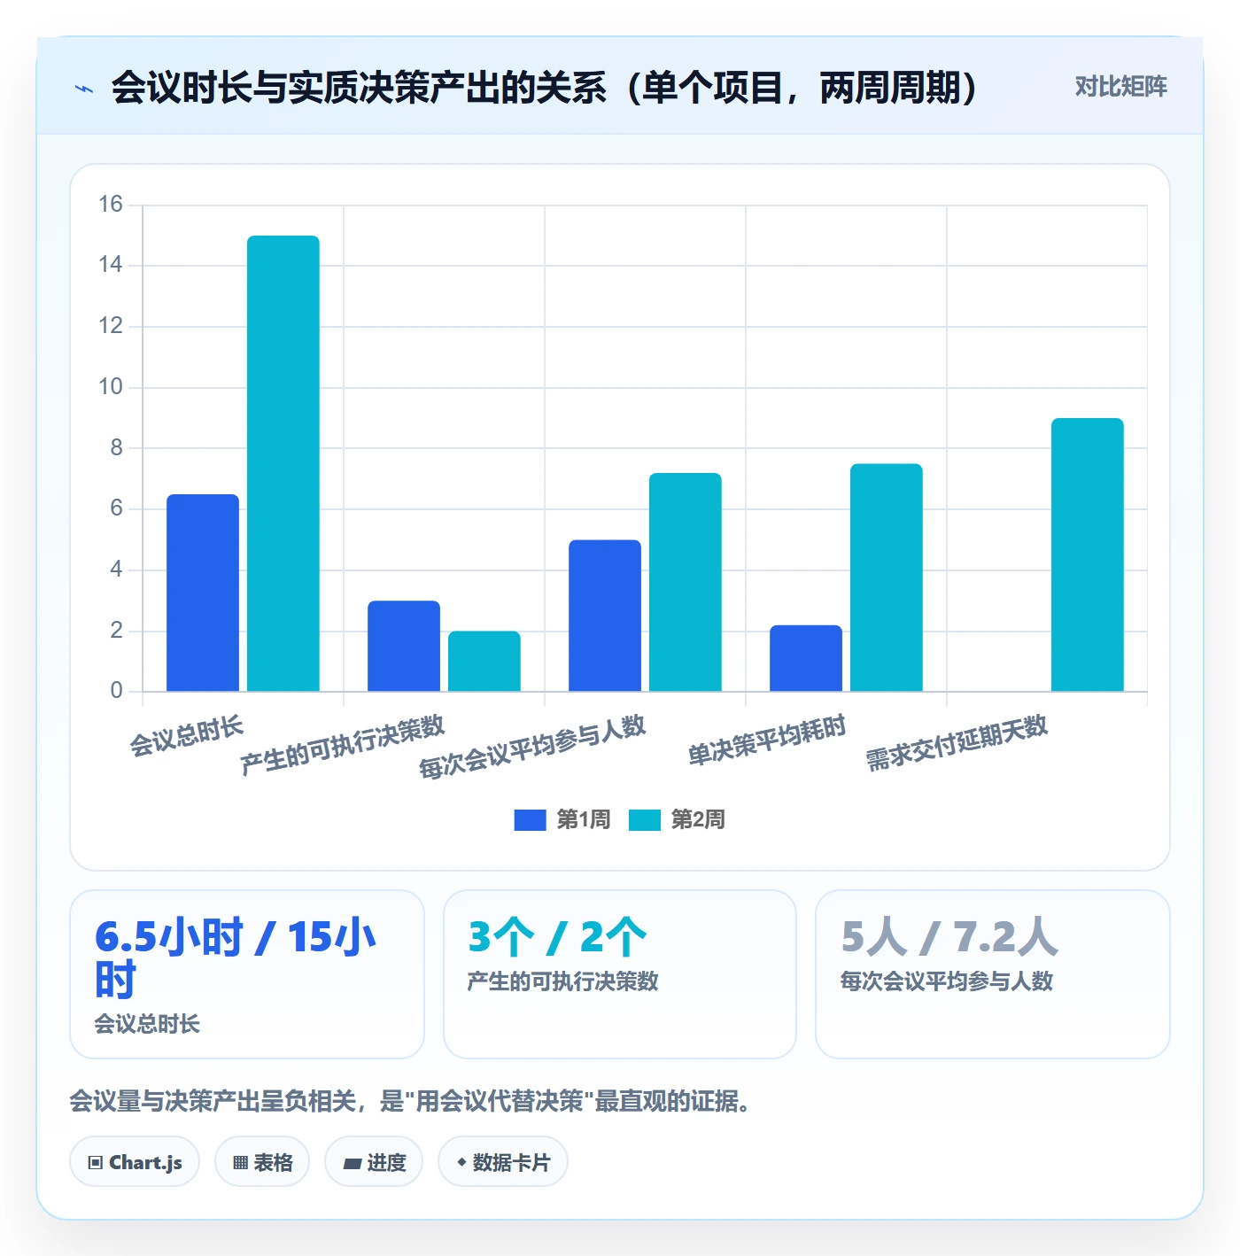Click the 会议总时长 x-axis label
1240x1256 pixels.
pyautogui.click(x=186, y=737)
